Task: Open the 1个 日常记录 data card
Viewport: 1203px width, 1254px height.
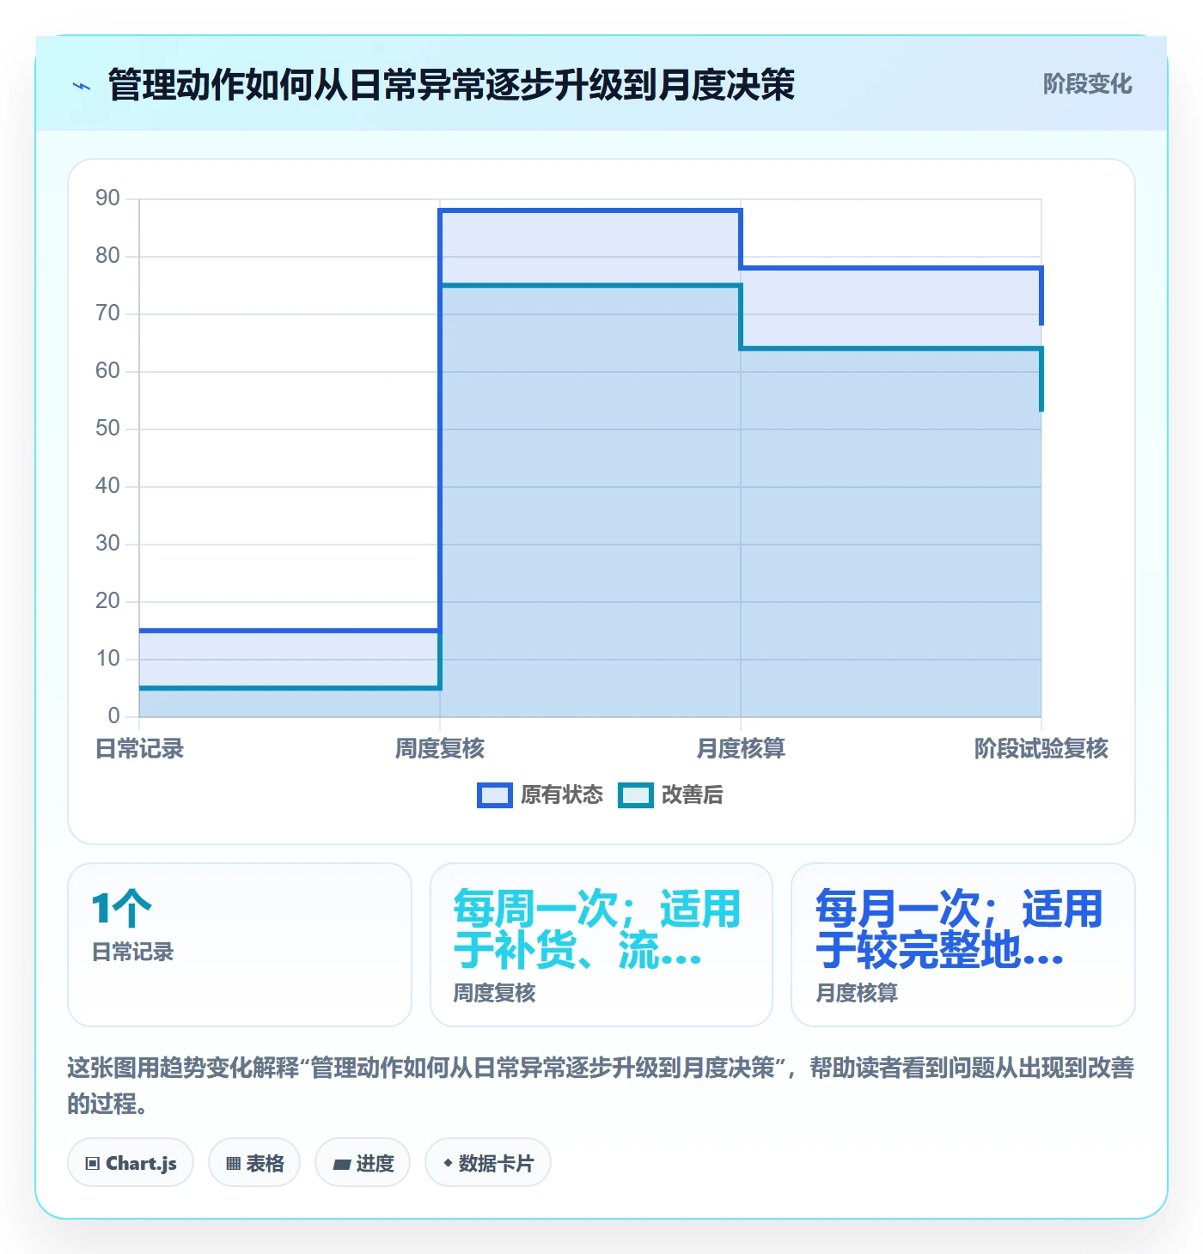Action: pyautogui.click(x=240, y=945)
